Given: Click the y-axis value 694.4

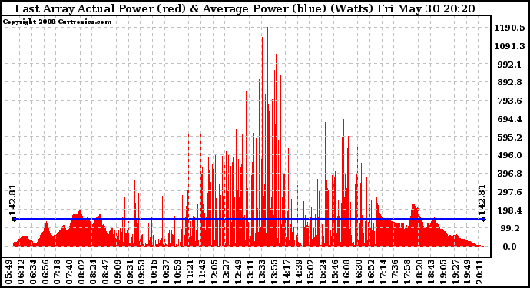Looking at the screenshot, I should 509,119.
